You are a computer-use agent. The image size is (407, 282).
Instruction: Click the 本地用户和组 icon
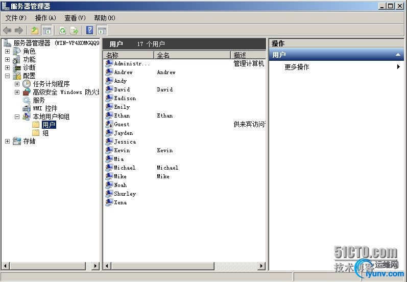pyautogui.click(x=27, y=117)
